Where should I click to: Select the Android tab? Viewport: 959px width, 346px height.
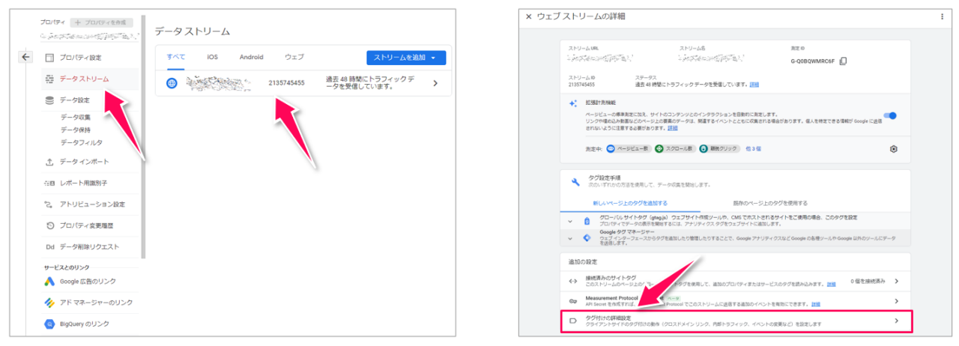point(251,58)
